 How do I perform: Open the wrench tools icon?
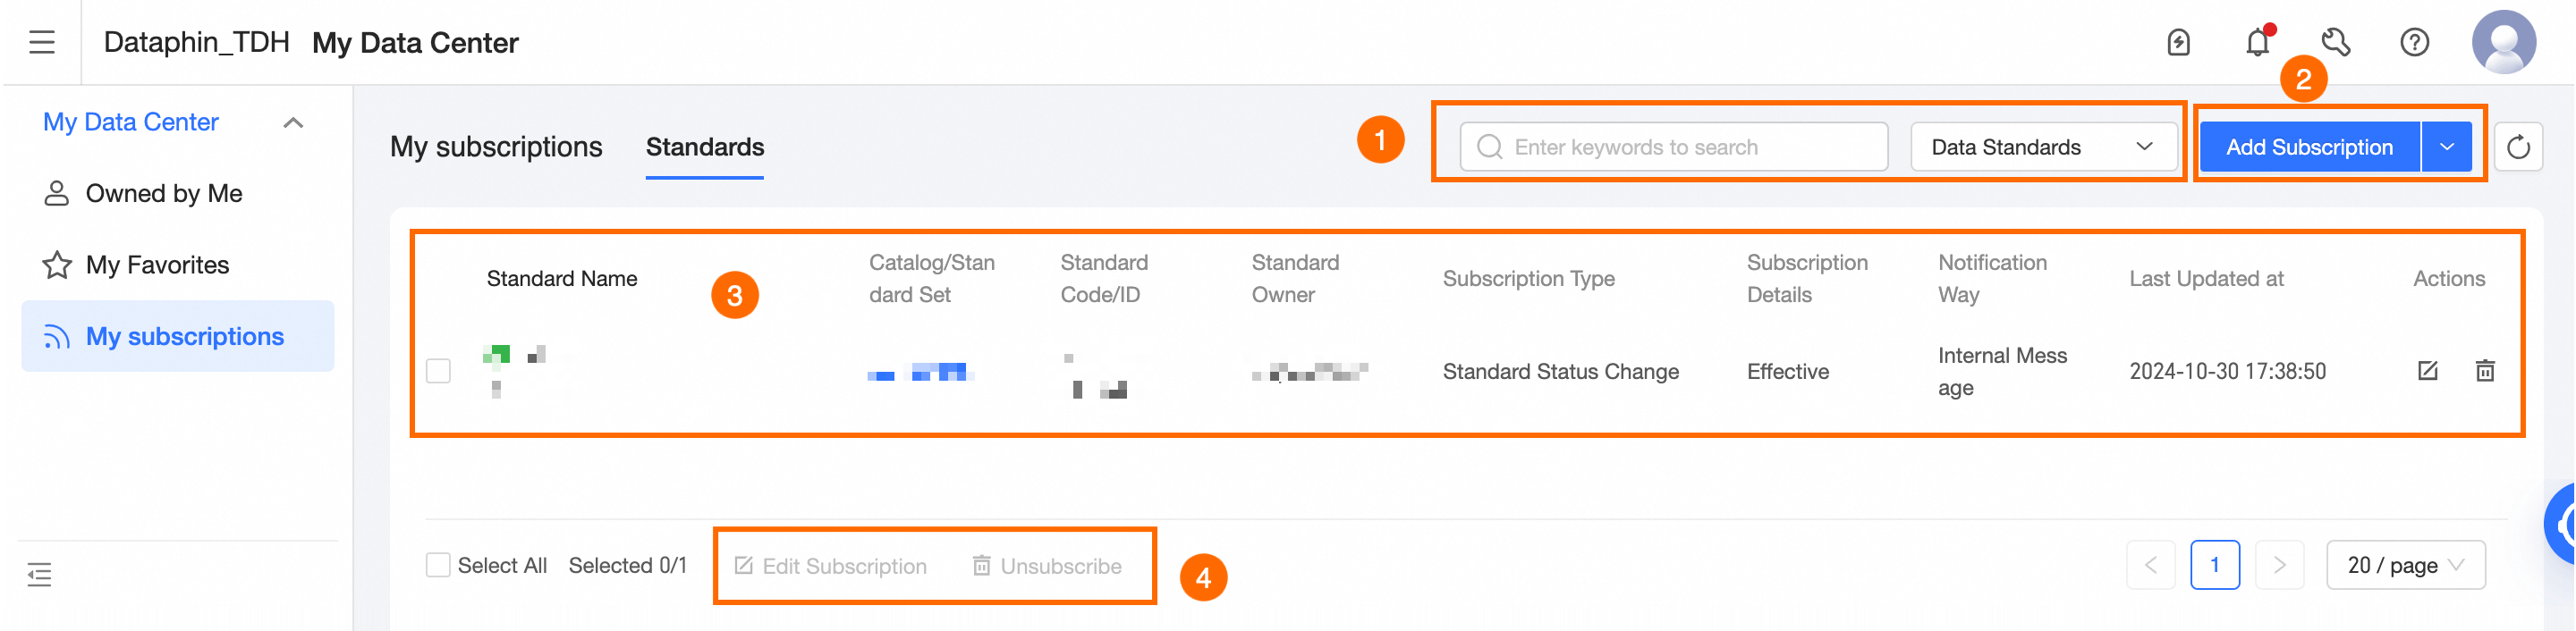point(2336,42)
